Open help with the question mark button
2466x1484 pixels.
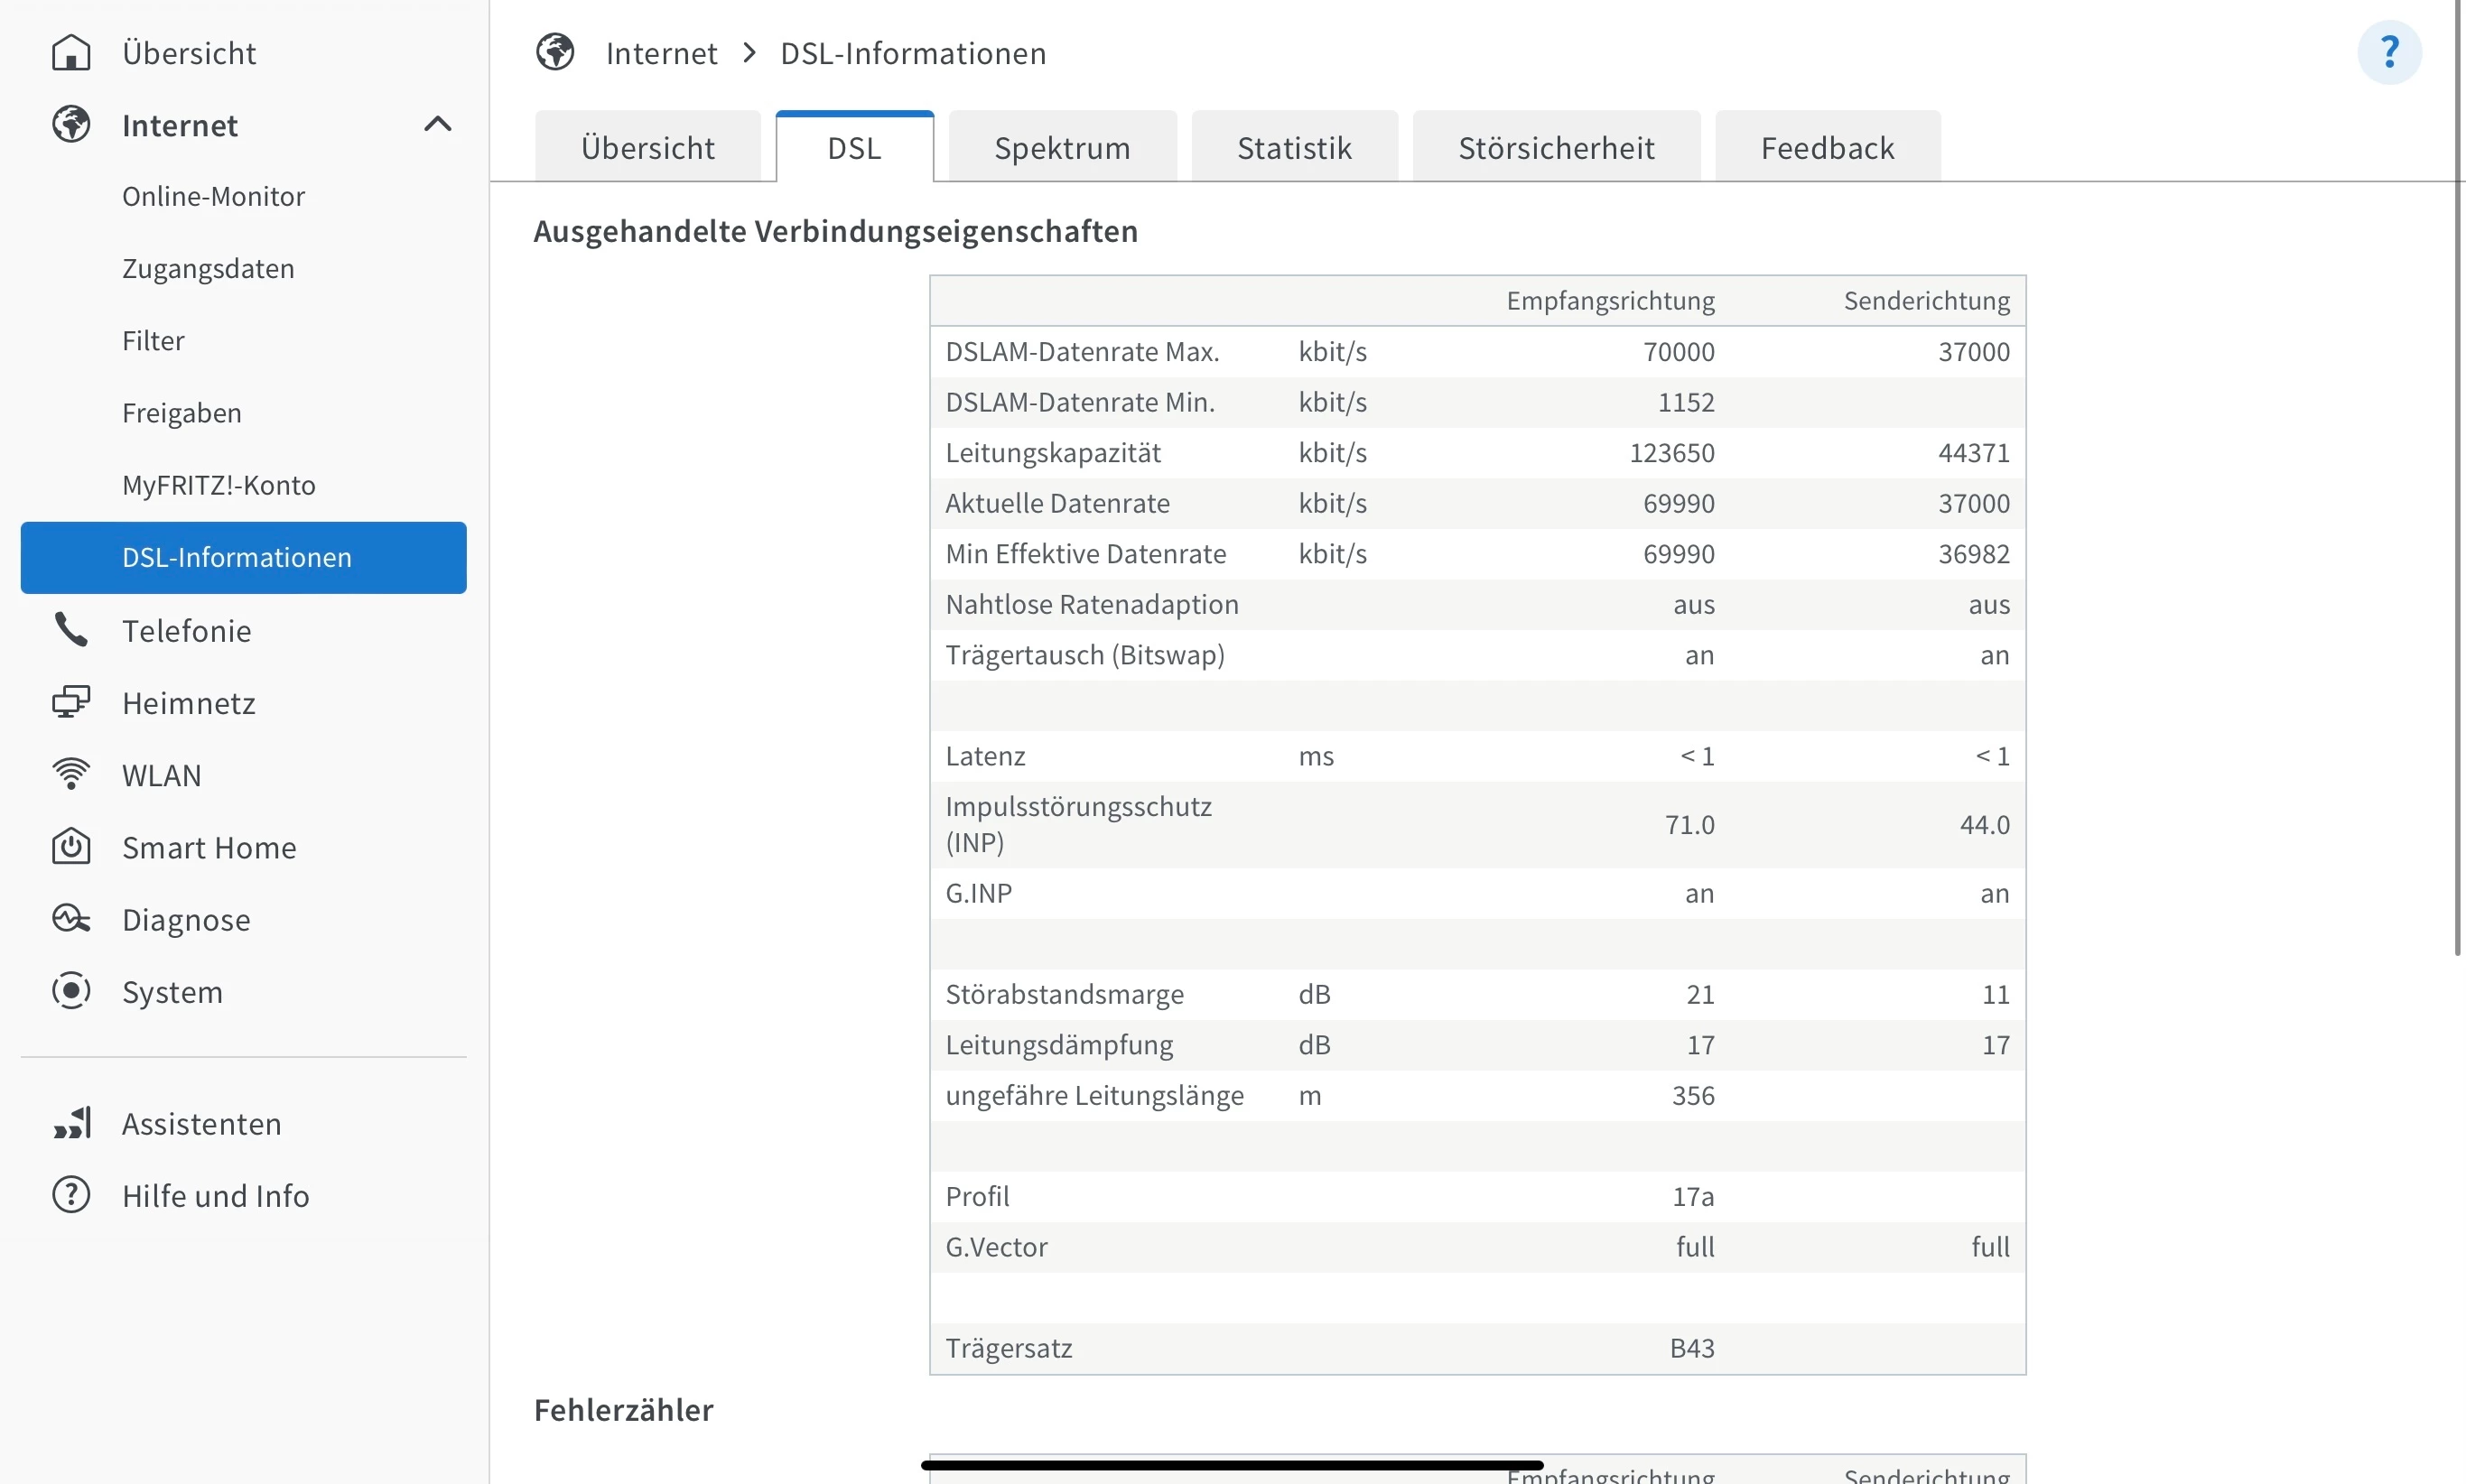pos(2389,52)
